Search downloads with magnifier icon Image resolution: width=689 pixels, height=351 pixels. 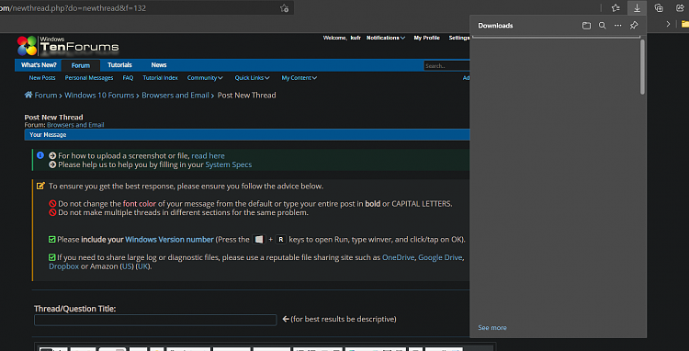pos(603,26)
